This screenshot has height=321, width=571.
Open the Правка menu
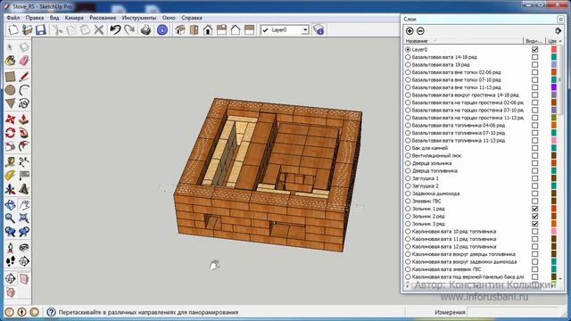coord(35,18)
